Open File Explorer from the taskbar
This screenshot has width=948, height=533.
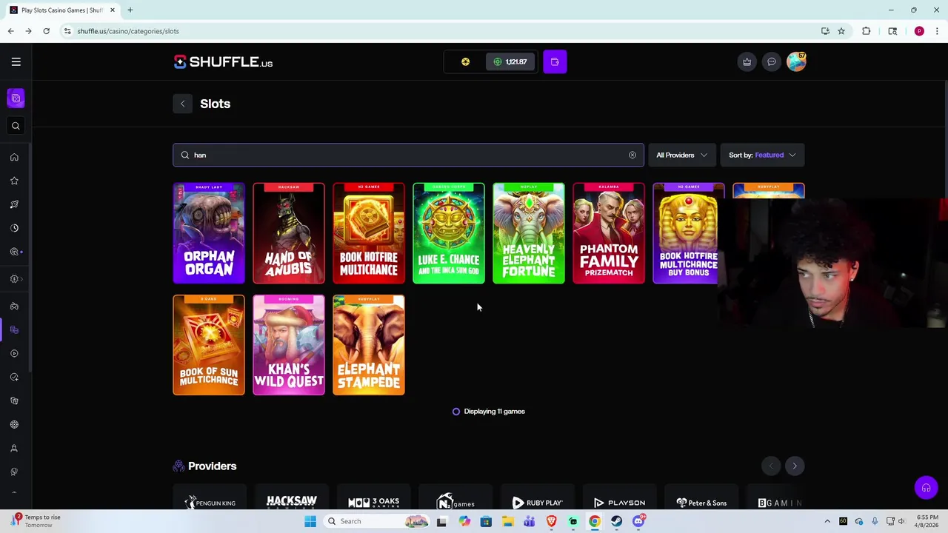coord(507,521)
